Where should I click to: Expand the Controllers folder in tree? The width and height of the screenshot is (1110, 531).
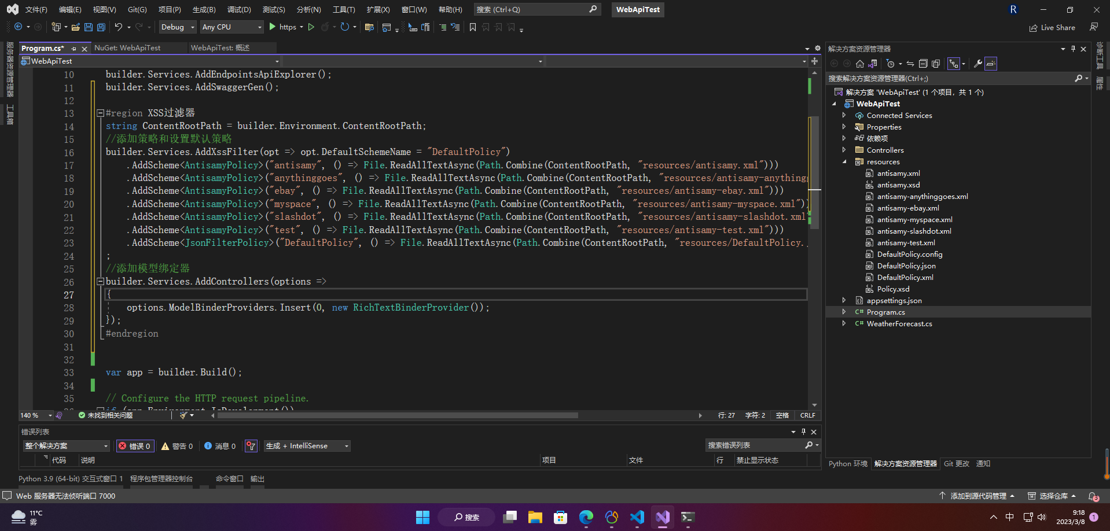(844, 150)
